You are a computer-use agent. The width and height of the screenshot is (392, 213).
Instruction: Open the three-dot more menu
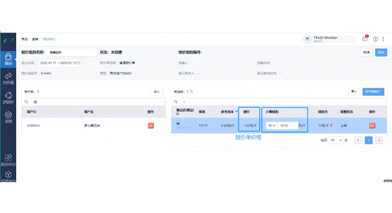[383, 39]
